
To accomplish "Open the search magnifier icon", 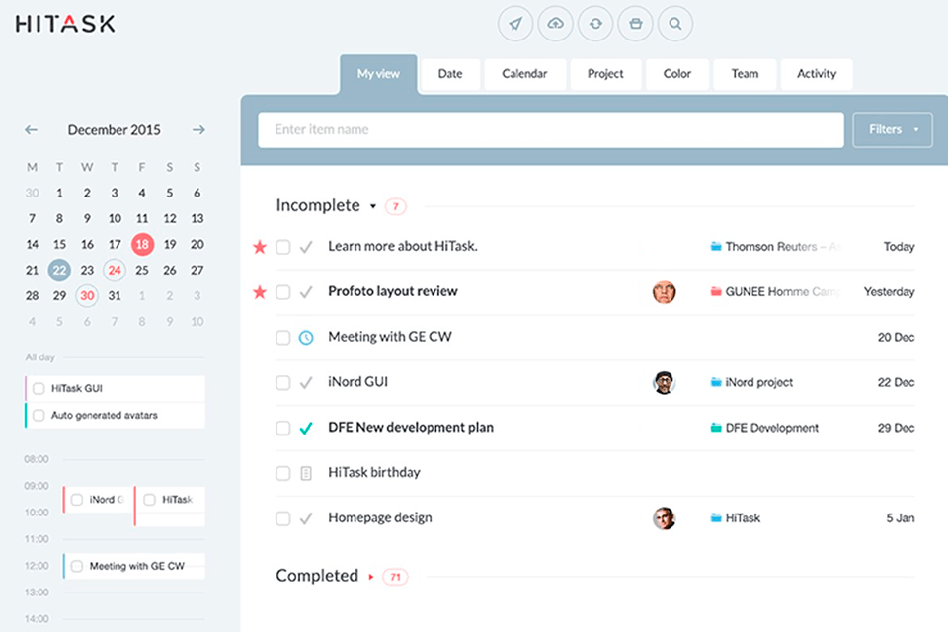I will pyautogui.click(x=675, y=24).
